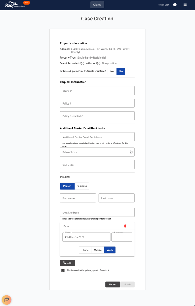Open the Claims tab
195x306 pixels.
pyautogui.click(x=97, y=5)
